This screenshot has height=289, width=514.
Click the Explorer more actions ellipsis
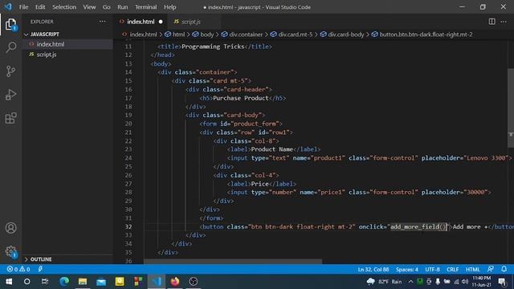coord(102,22)
